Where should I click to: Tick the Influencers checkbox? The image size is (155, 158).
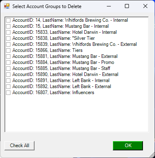pos(8,92)
